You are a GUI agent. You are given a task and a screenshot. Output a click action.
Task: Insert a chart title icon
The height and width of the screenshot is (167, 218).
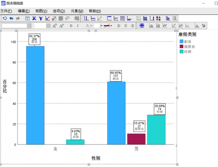tap(109, 18)
